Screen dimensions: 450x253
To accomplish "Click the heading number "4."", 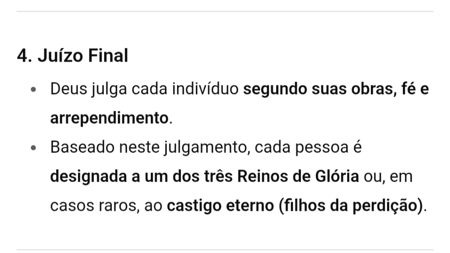I will click(24, 56).
